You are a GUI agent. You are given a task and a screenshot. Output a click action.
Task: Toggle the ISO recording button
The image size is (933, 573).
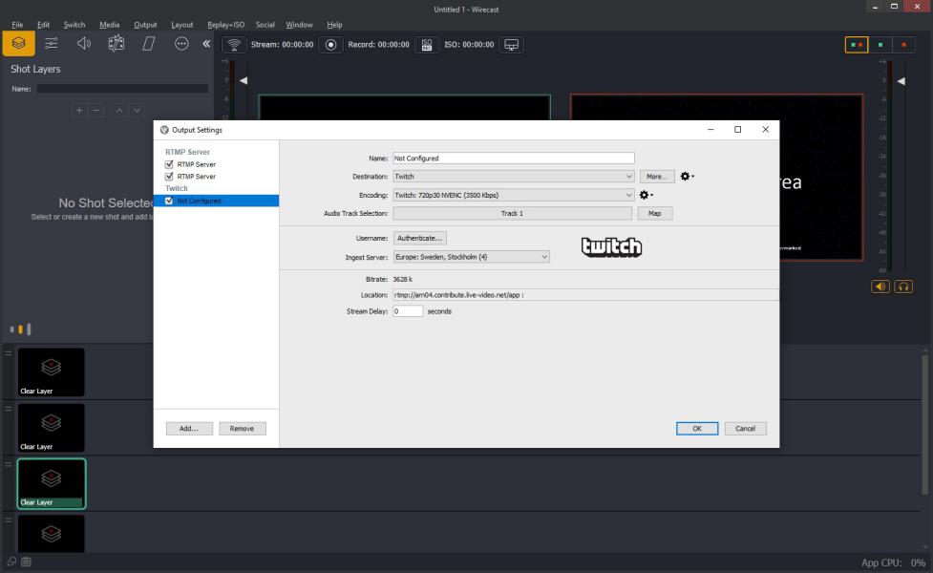point(427,45)
